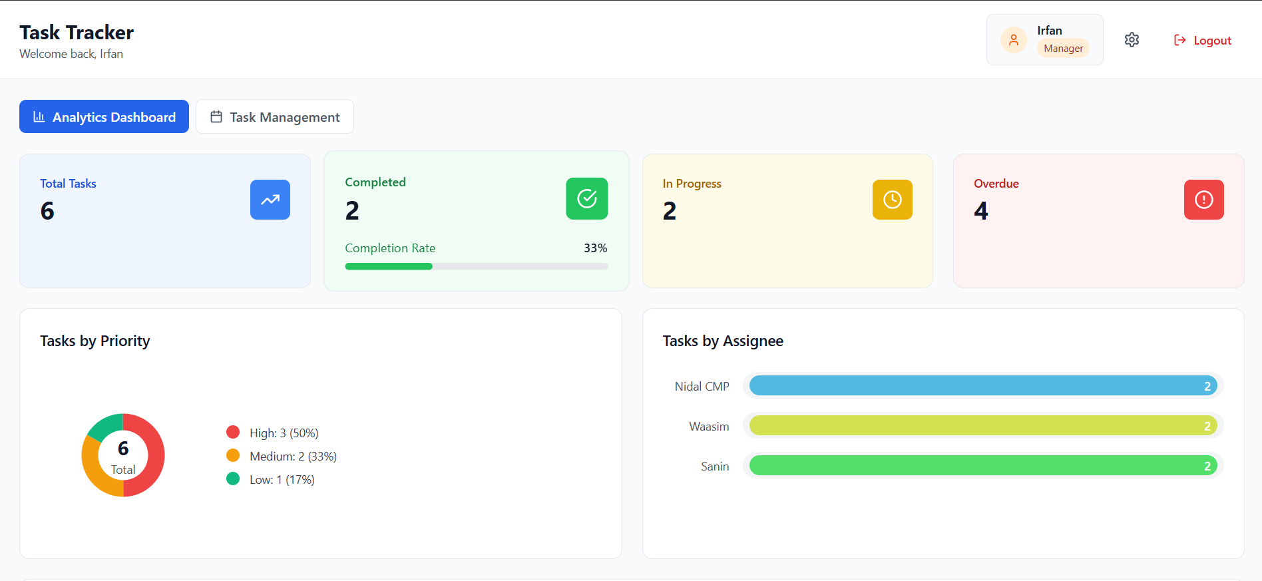
Task: Open the Irfan Manager profile card
Action: pyautogui.click(x=1045, y=40)
